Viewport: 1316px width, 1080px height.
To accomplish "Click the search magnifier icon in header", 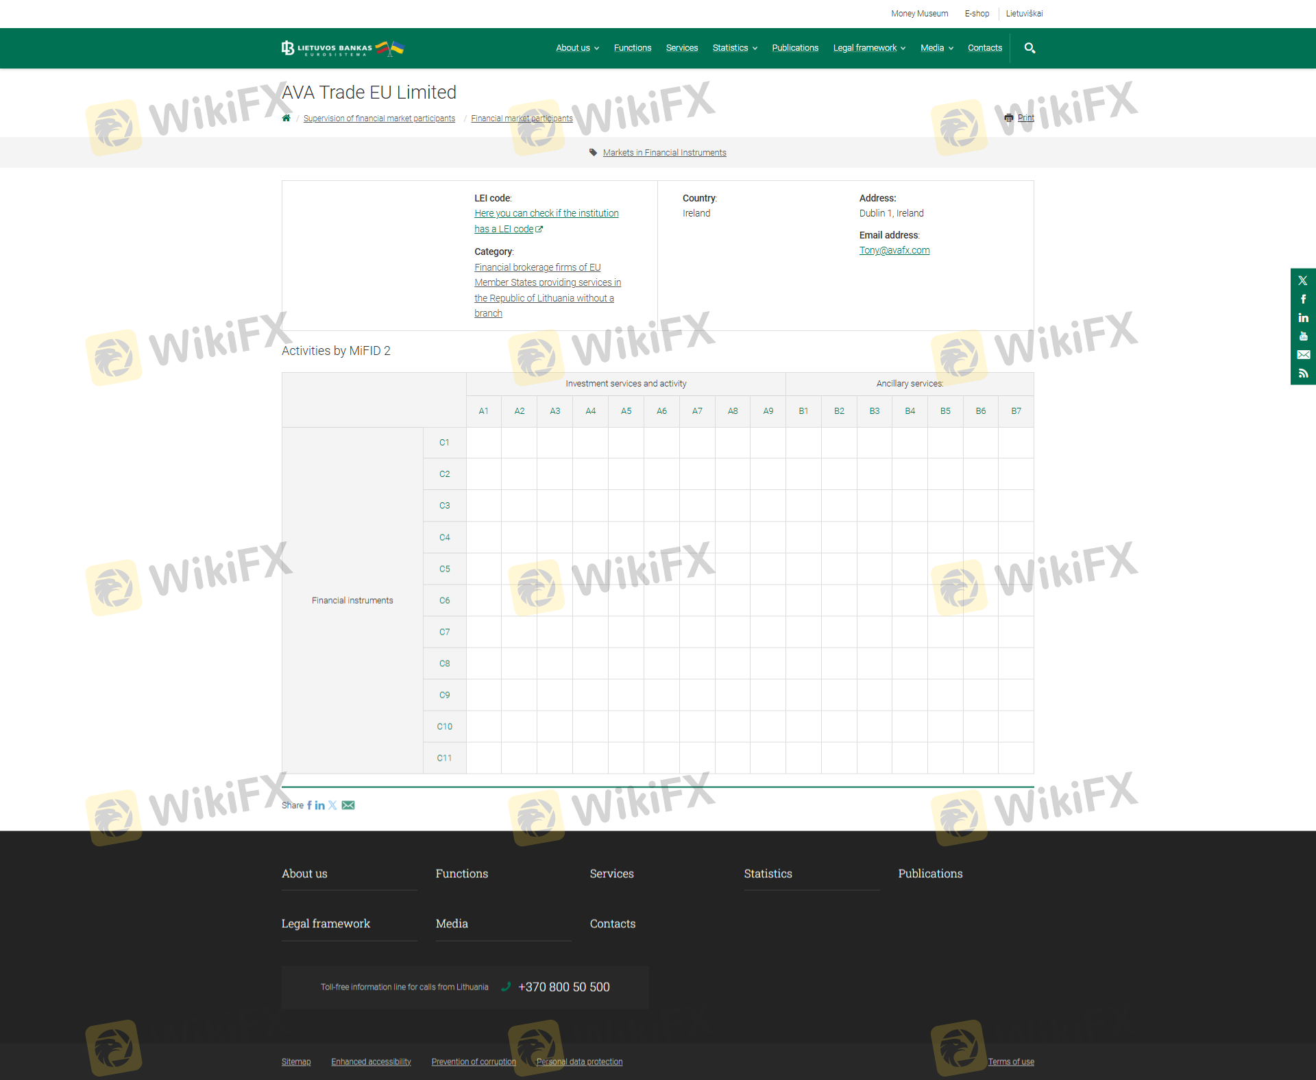I will 1029,48.
